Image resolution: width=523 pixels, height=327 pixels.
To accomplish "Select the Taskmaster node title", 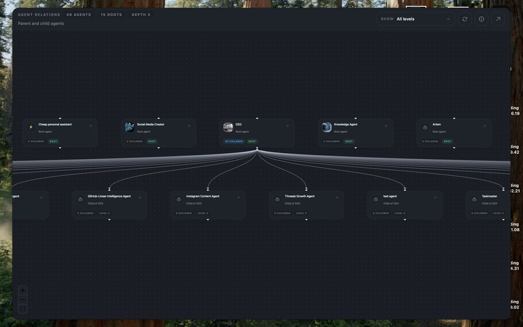I will (x=489, y=196).
